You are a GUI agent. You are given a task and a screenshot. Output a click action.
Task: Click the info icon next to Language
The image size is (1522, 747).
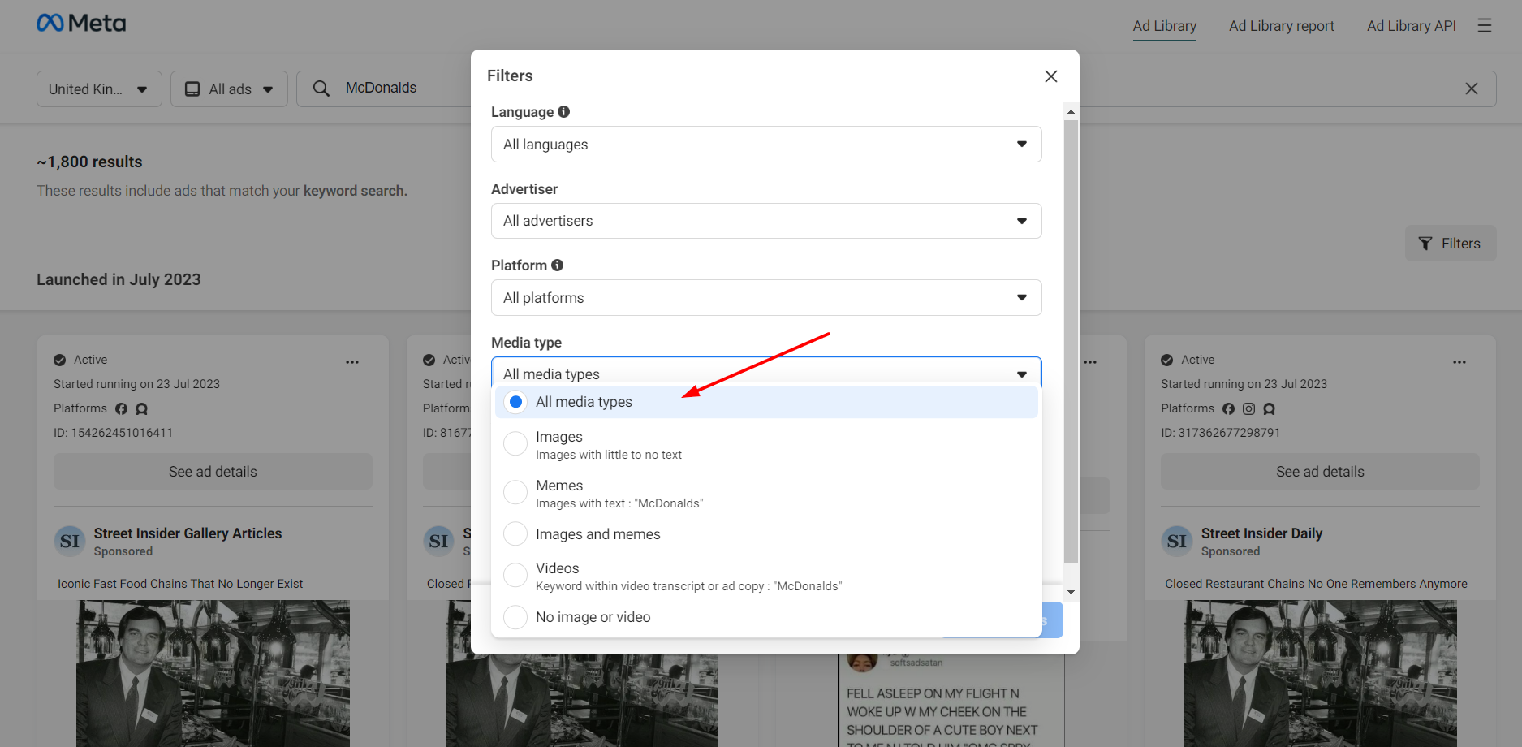(564, 111)
